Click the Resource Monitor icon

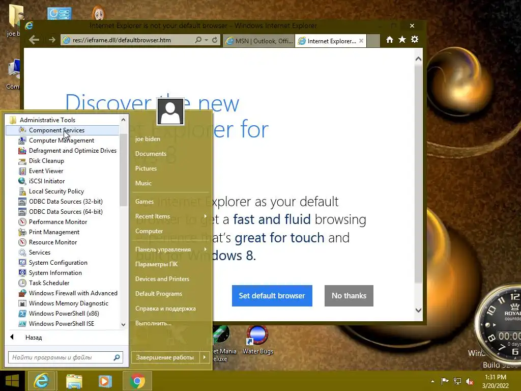coord(22,242)
